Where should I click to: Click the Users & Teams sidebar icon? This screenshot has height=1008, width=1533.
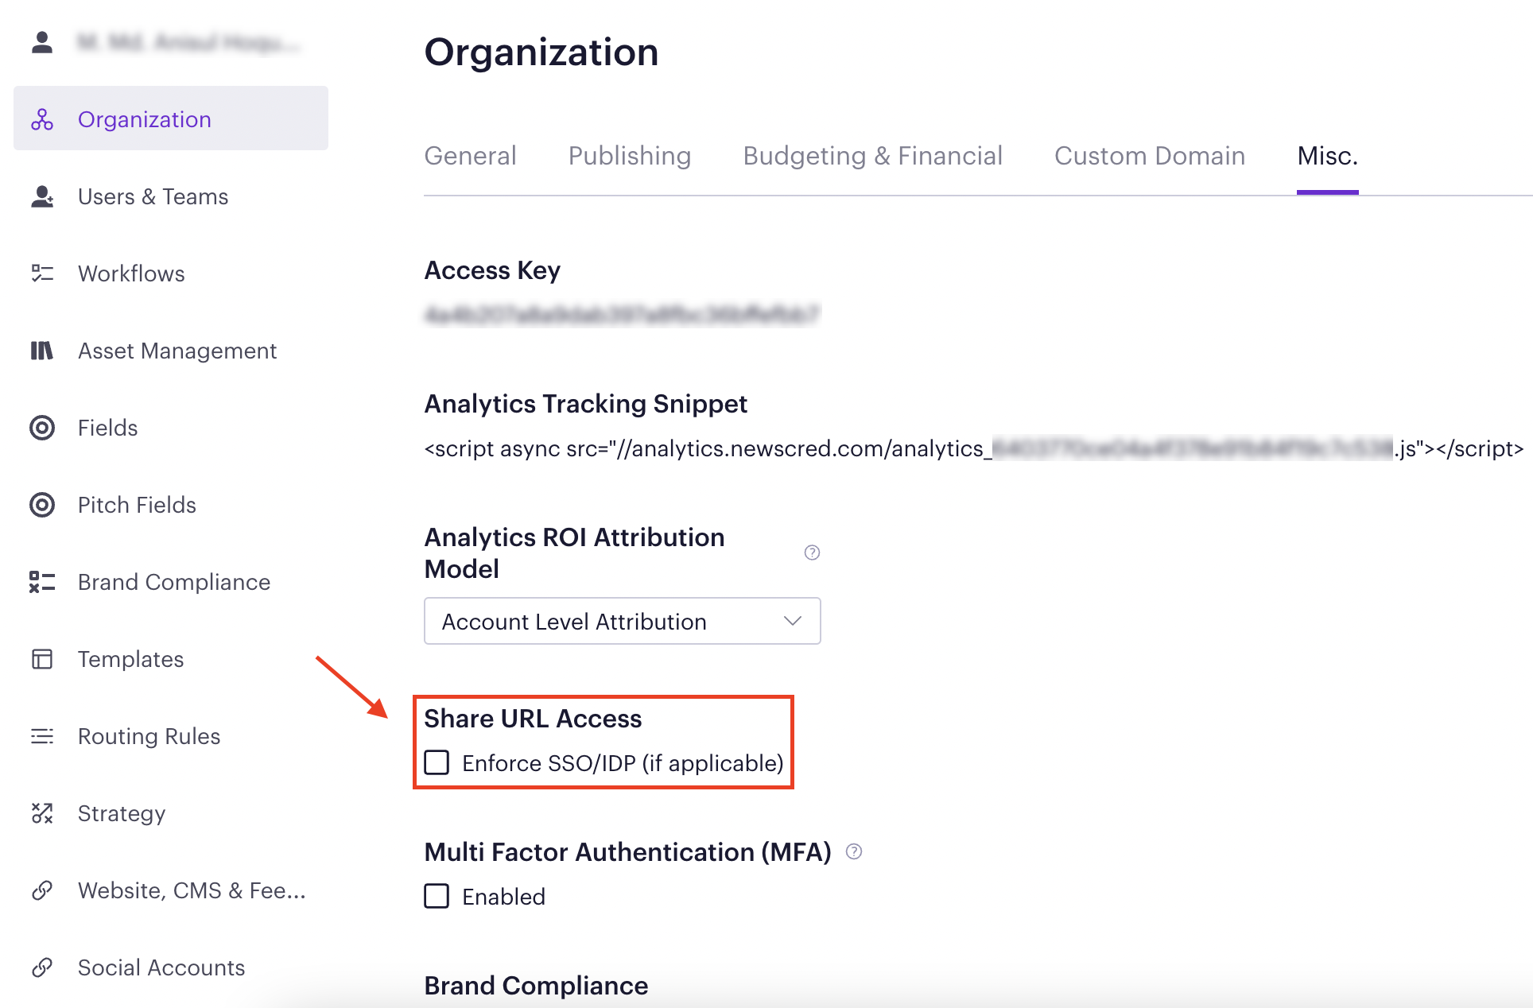click(x=41, y=196)
